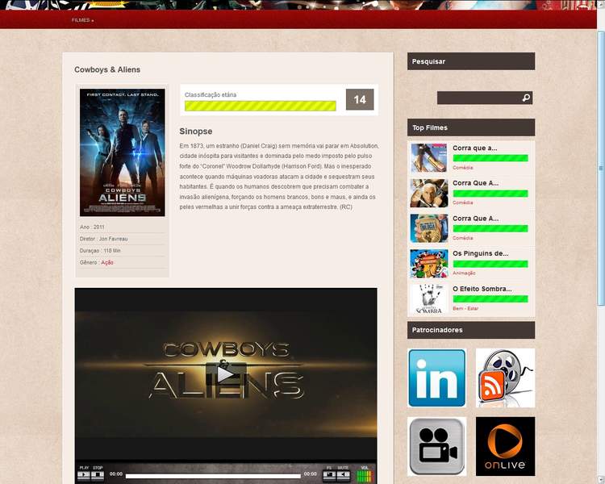Click the Sinopse heading

(196, 131)
